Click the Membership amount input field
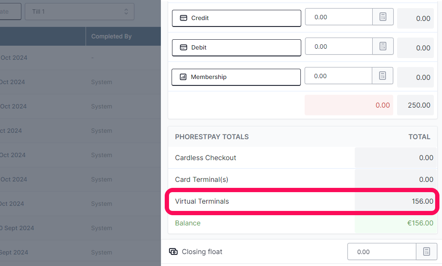442x266 pixels. pos(338,76)
